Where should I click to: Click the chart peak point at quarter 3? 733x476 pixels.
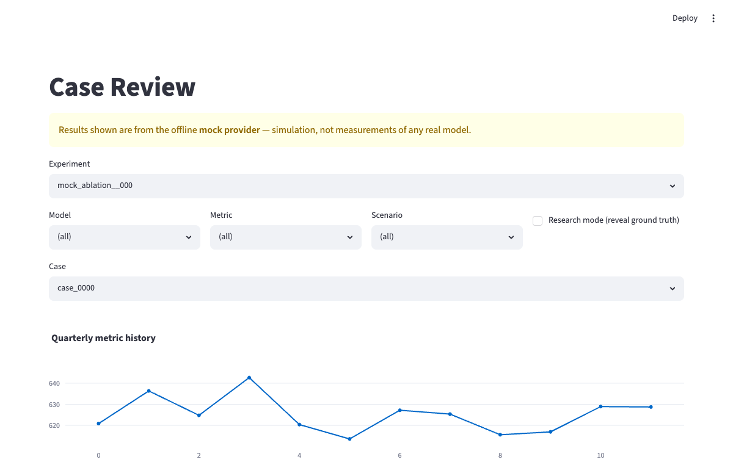(249, 378)
